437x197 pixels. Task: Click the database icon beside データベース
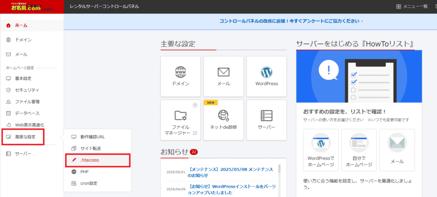point(9,113)
